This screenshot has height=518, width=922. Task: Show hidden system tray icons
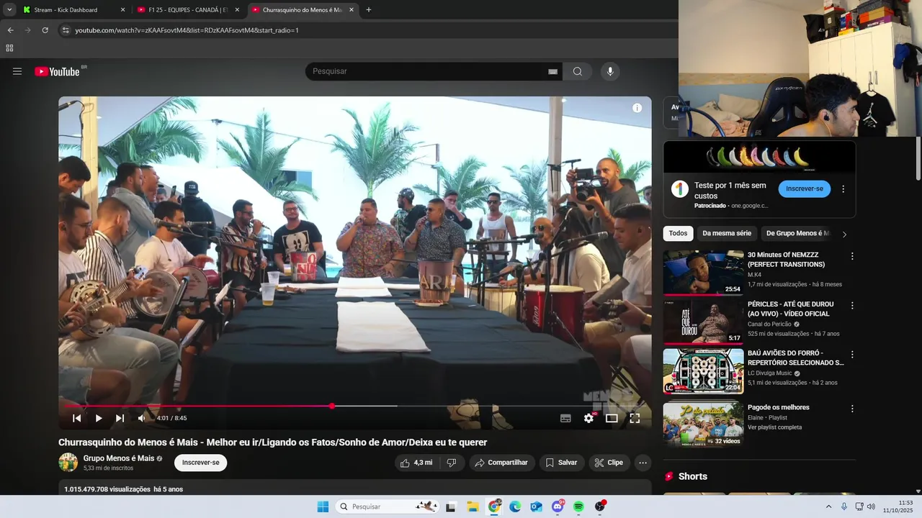pyautogui.click(x=828, y=506)
